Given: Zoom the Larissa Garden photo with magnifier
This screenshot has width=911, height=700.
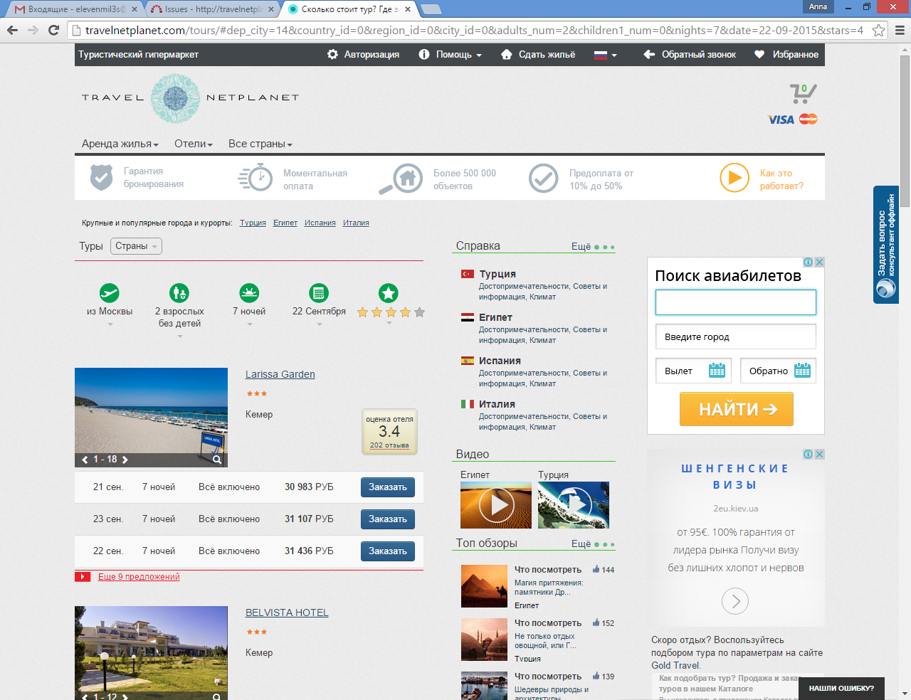Looking at the screenshot, I should 217,460.
